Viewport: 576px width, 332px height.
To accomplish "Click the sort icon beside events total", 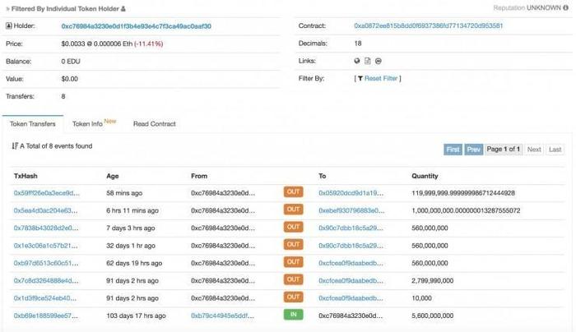I will 15,146.
